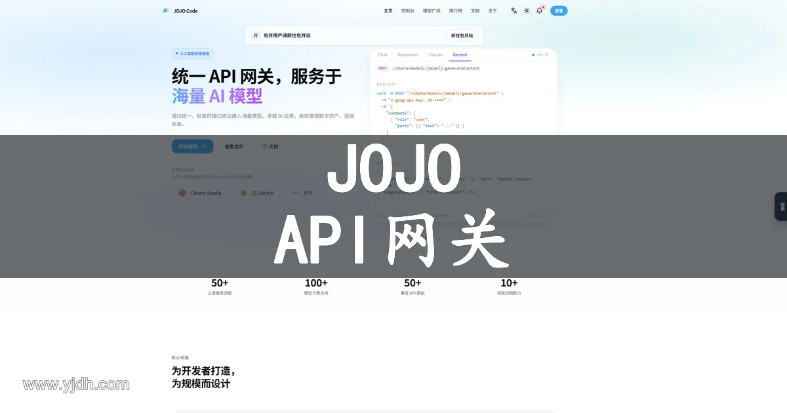Switch to the Responses code tab
The width and height of the screenshot is (787, 413).
[x=408, y=55]
